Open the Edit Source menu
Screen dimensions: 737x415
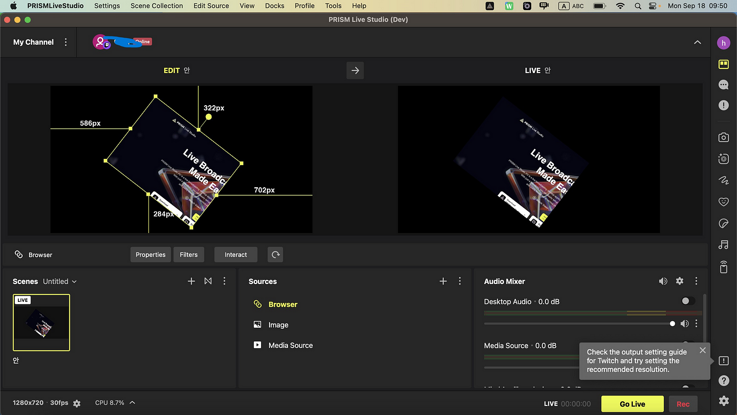[211, 6]
